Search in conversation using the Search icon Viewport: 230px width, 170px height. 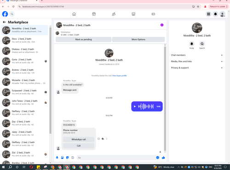[x=202, y=44]
